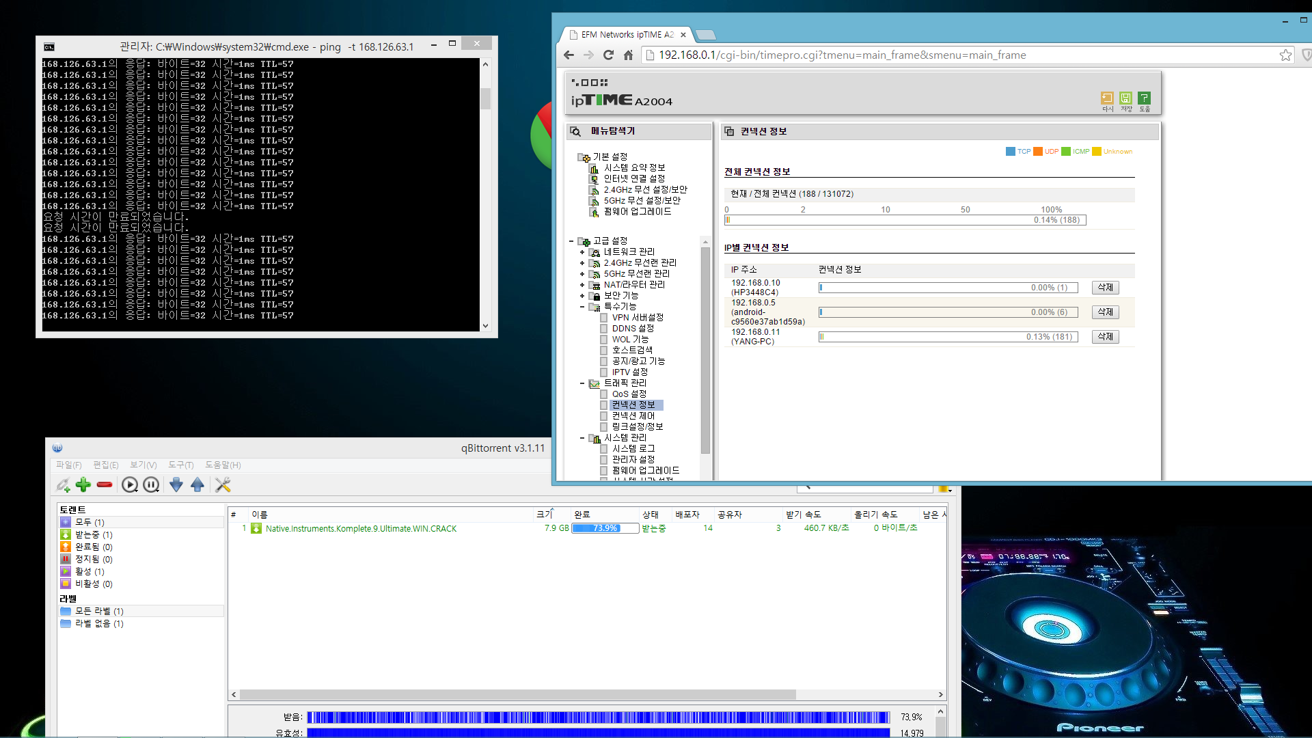Image resolution: width=1312 pixels, height=738 pixels.
Task: Open 인터넷 연결 설정 link
Action: tap(634, 179)
